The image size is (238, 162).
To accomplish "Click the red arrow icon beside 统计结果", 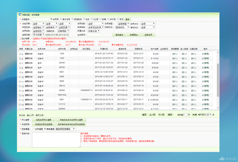I will pos(20,39).
